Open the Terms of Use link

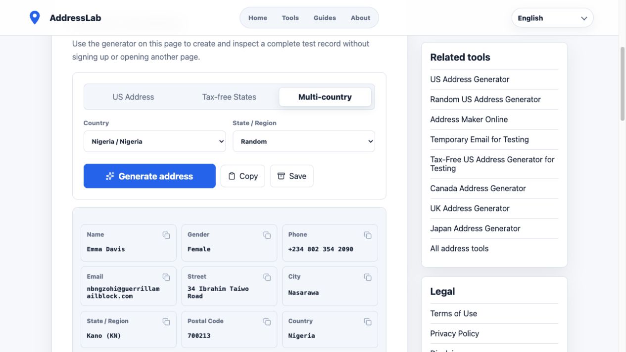[x=453, y=313]
